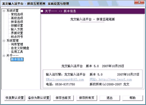Save all pages with 保存所有页
This screenshot has height=105, width=146.
pos(87,98)
